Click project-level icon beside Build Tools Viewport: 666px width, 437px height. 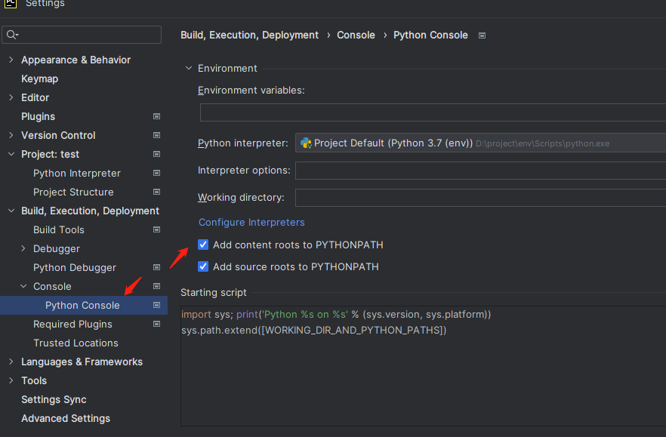tap(156, 229)
